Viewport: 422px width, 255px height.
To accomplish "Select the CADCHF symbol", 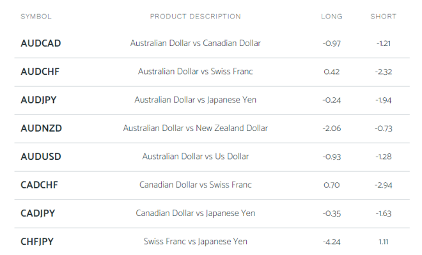I will (x=39, y=185).
